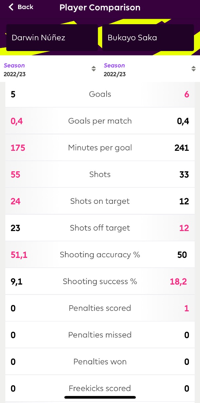Go Back to previous screen

21,7
